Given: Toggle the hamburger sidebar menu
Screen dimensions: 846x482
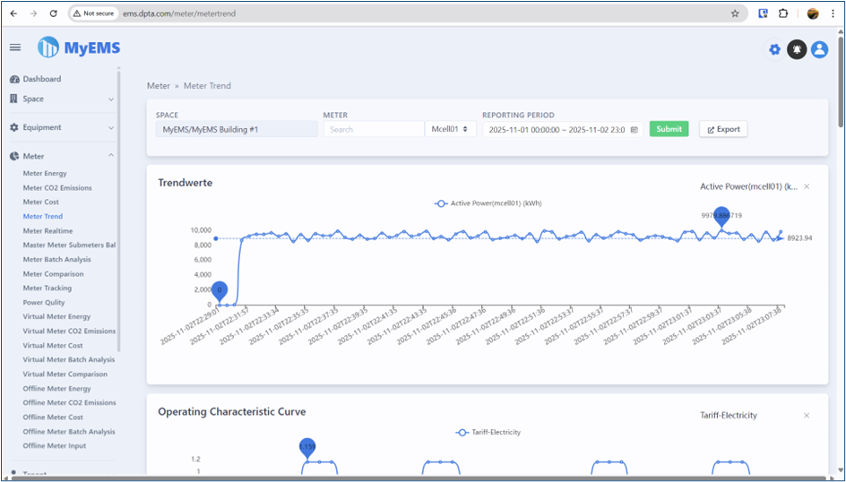Looking at the screenshot, I should [15, 47].
